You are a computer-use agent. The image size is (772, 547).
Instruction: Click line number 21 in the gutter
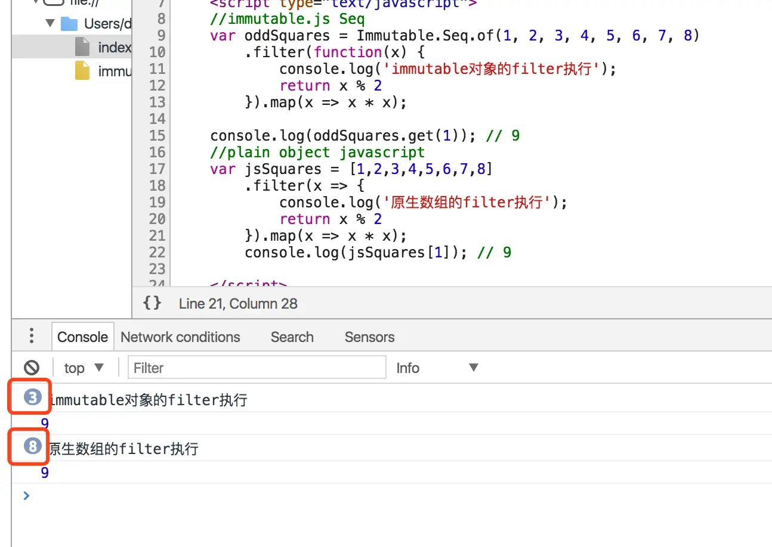point(157,235)
